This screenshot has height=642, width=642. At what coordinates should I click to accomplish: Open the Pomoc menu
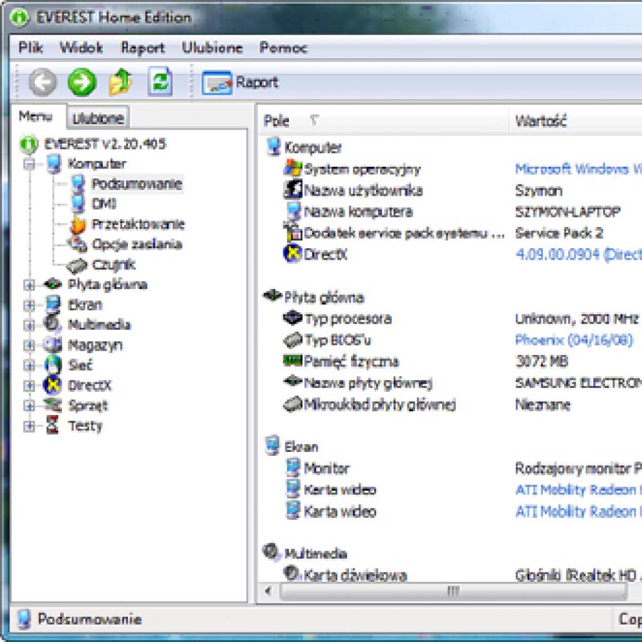click(x=283, y=48)
